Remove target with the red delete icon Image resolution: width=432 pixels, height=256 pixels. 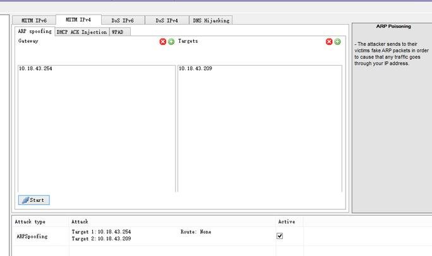(x=329, y=42)
